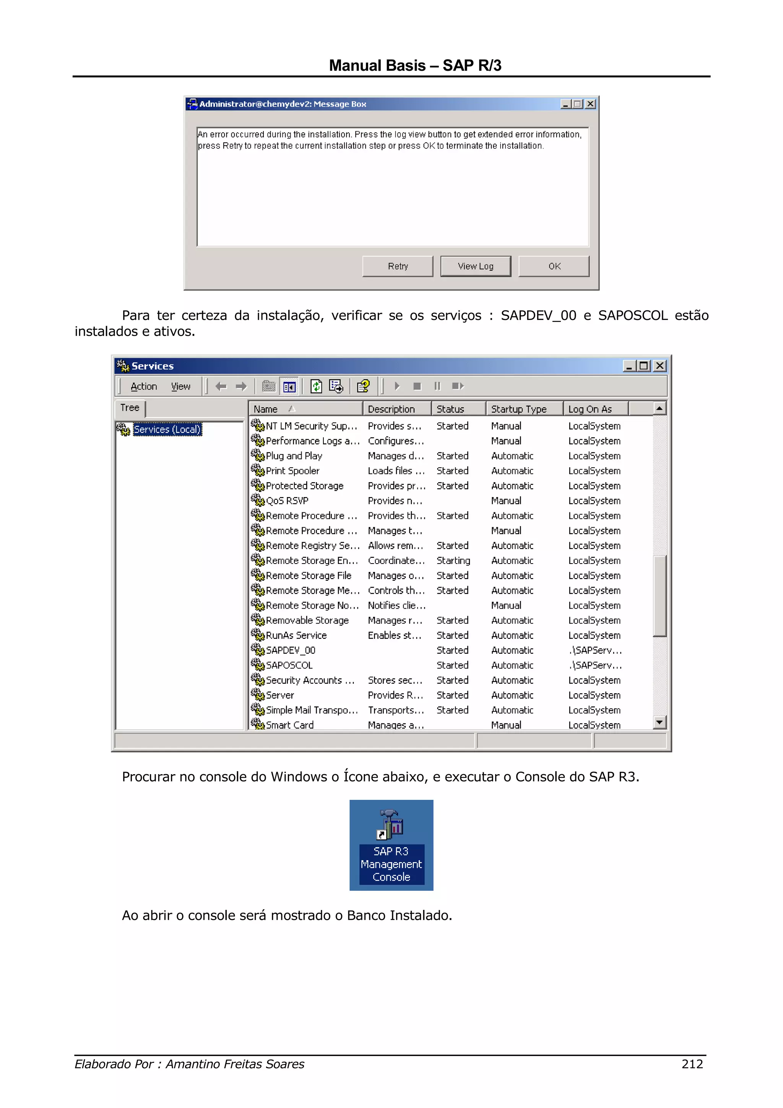Open the Action menu

tap(144, 387)
